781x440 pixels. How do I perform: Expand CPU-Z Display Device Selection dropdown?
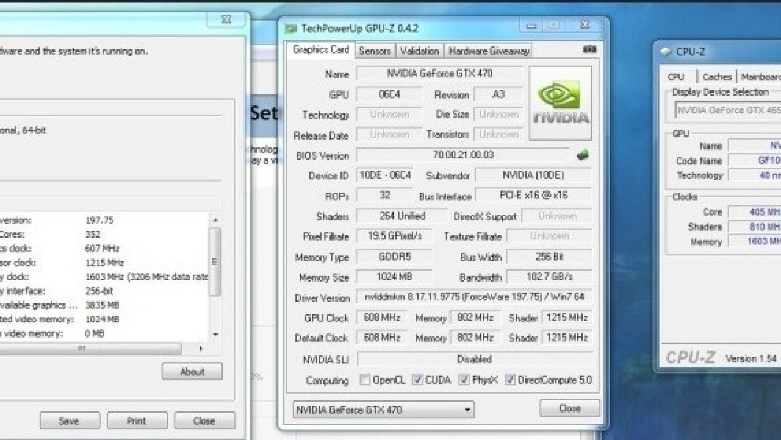tap(728, 110)
